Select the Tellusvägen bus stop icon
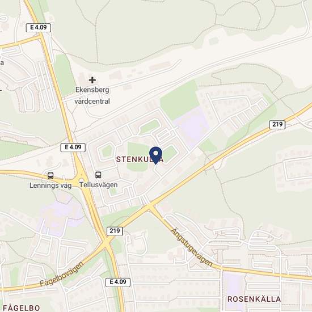The width and height of the screenshot is (312, 312). (x=98, y=175)
